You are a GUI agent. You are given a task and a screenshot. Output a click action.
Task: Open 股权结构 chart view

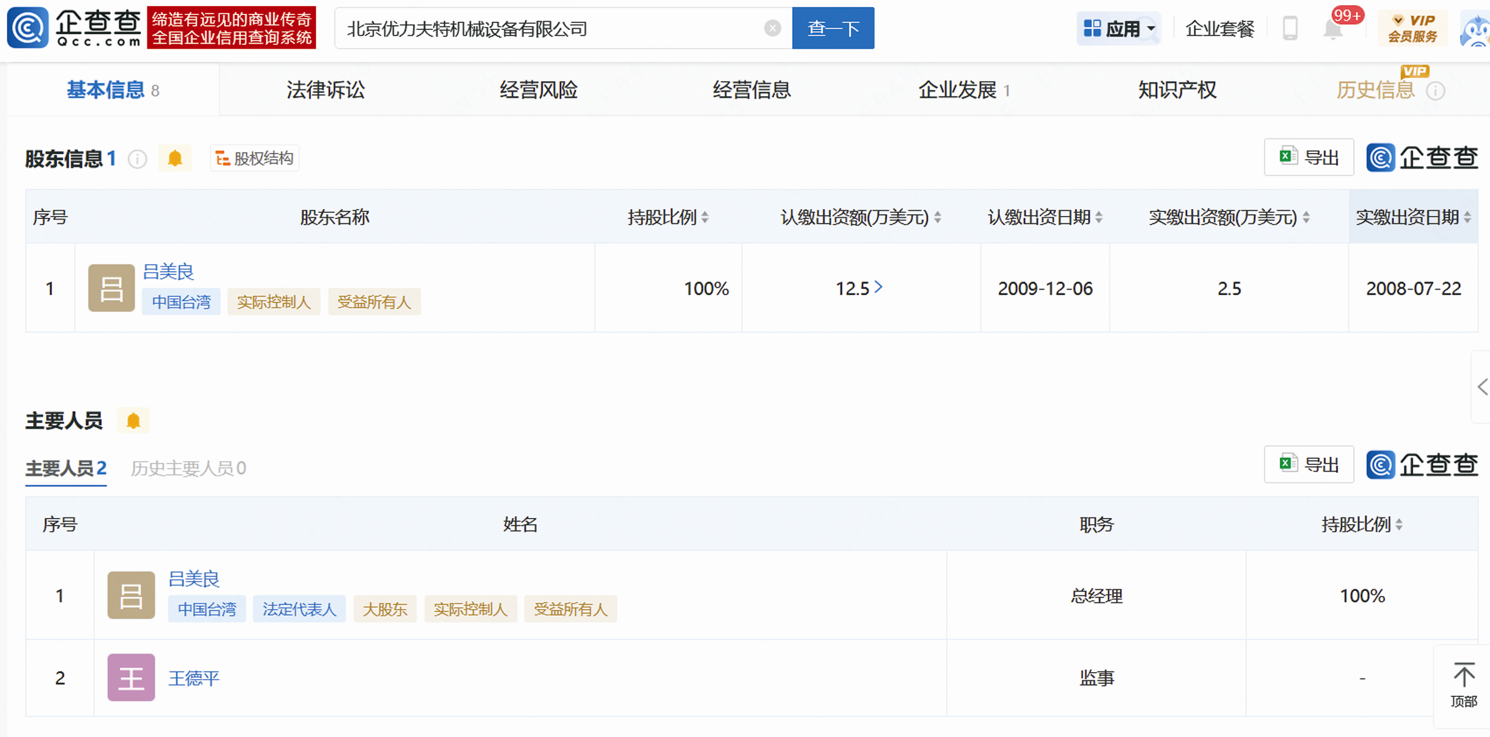click(255, 159)
